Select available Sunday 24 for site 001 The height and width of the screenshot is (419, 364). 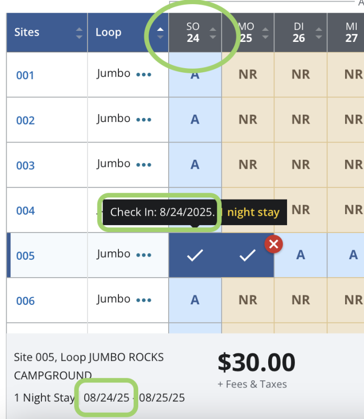195,74
